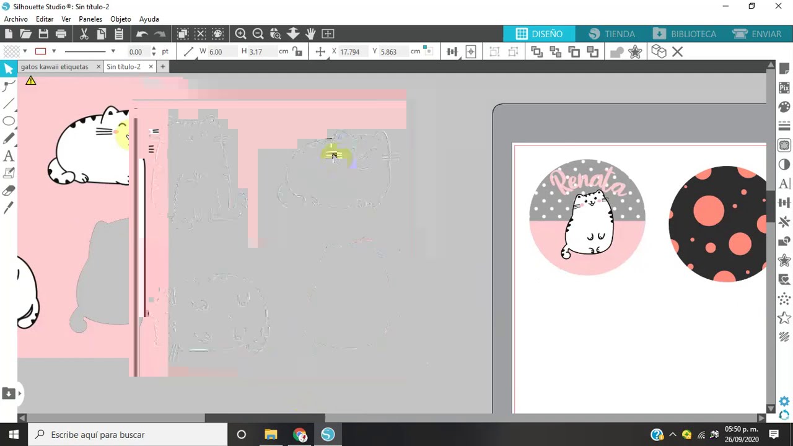Click the delete X icon in toolbar
The height and width of the screenshot is (446, 793).
click(677, 52)
